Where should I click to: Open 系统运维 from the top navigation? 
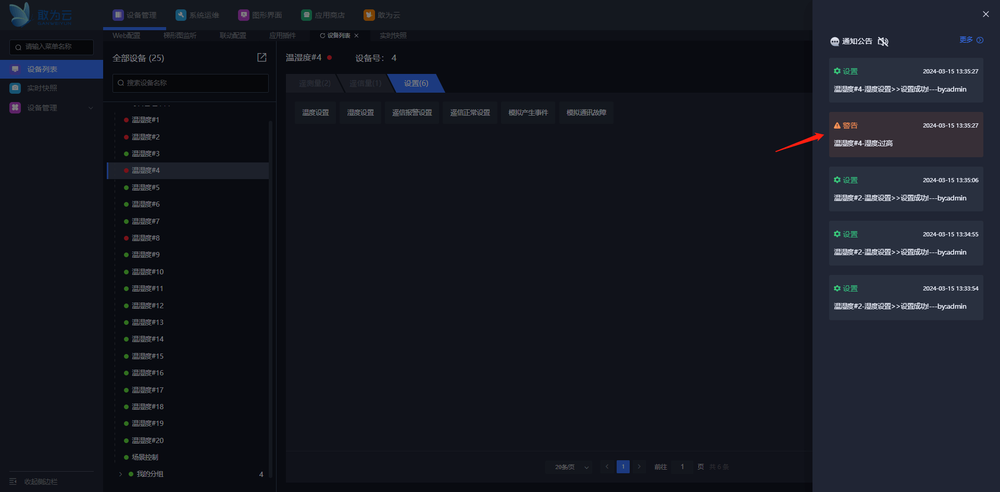197,15
